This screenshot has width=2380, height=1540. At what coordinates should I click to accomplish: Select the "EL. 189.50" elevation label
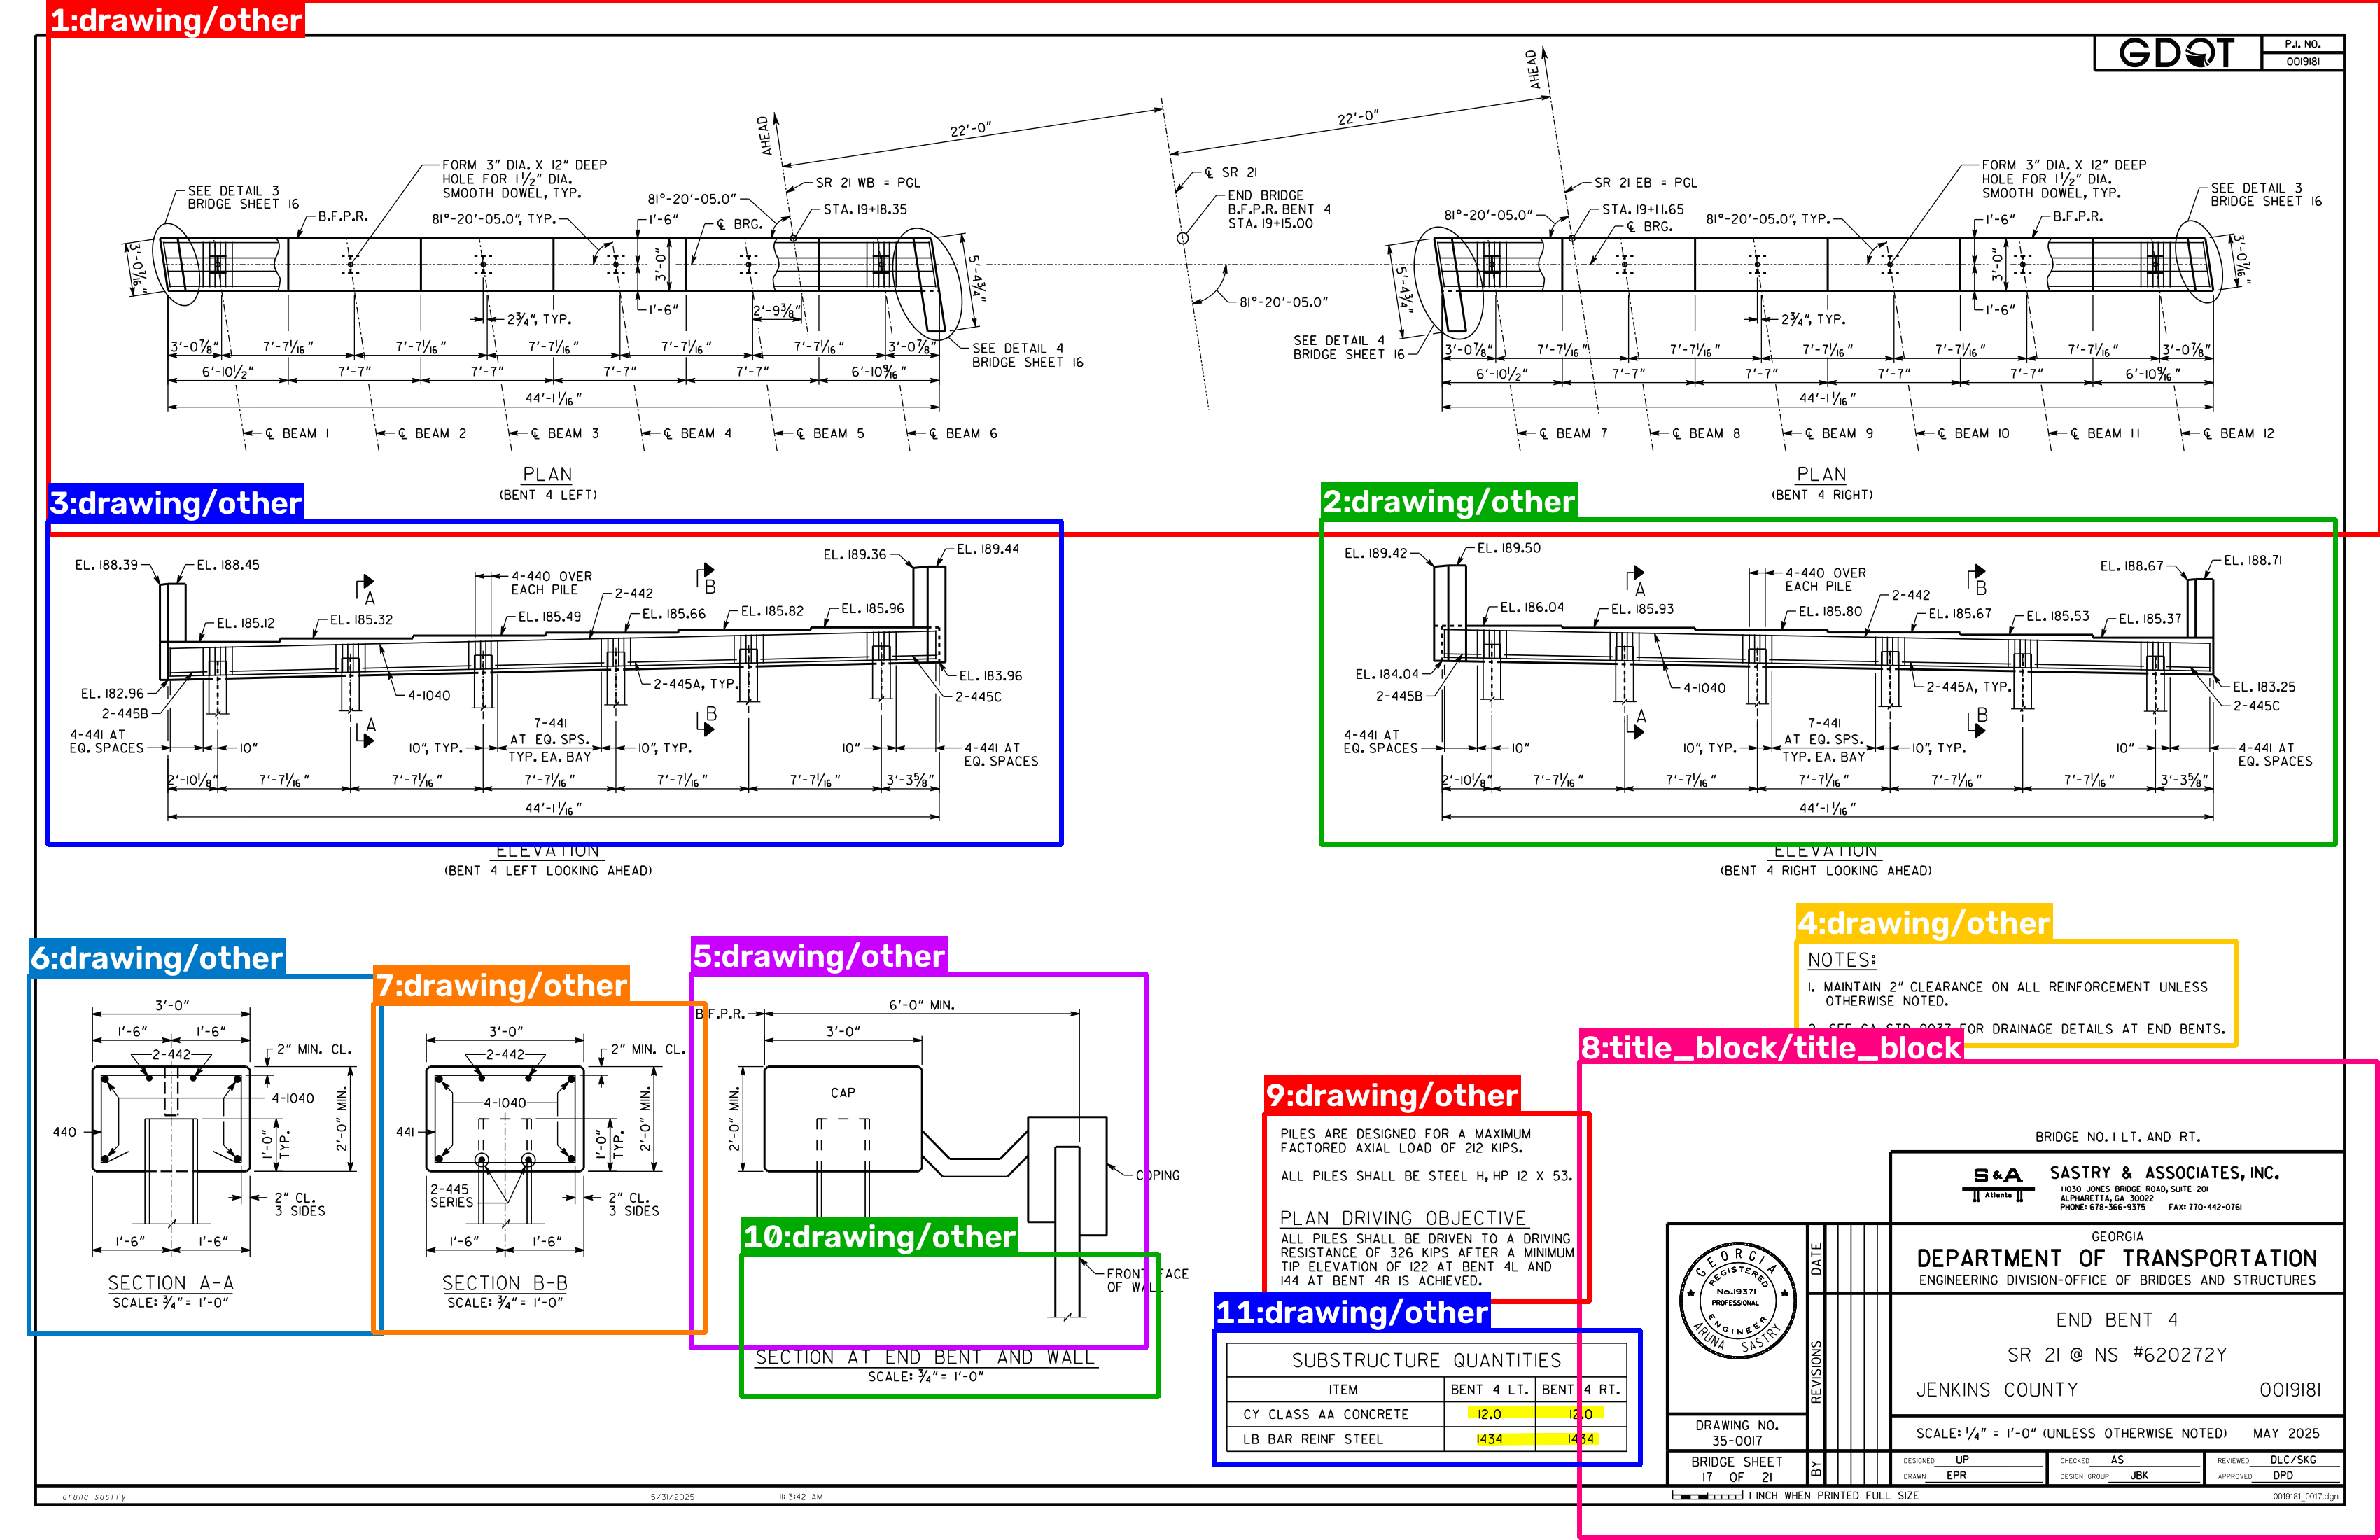[1509, 548]
